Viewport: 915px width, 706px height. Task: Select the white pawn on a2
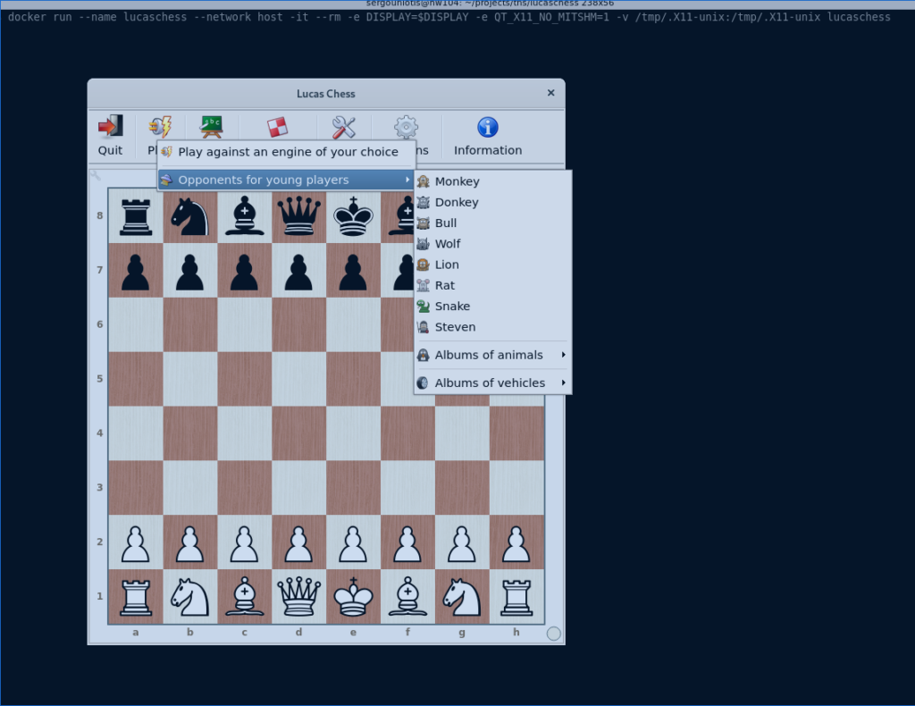[x=136, y=543]
